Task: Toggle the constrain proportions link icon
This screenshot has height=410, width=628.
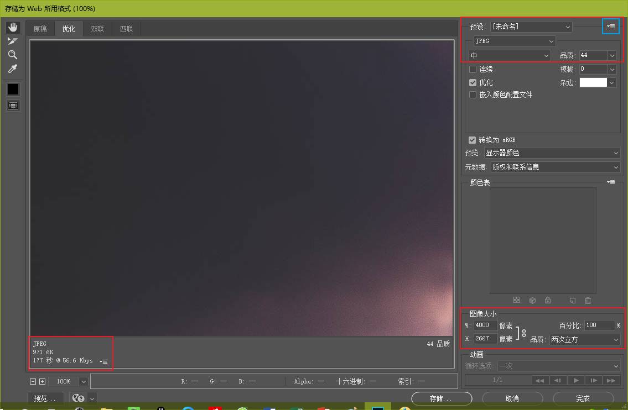Action: pyautogui.click(x=524, y=333)
